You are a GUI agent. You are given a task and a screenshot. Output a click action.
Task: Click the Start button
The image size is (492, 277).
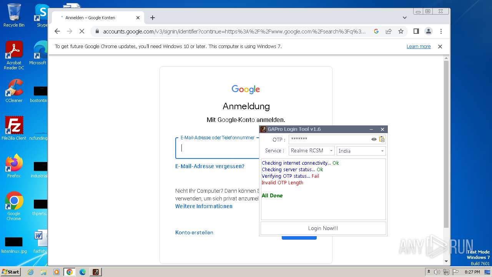tap(10, 272)
